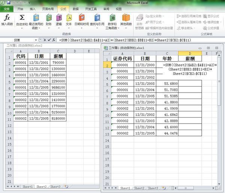The width and height of the screenshot is (225, 193).
Task: Click Evaluate Formula button
Action: click(x=211, y=28)
